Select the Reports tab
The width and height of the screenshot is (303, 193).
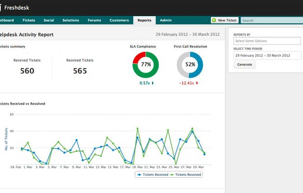click(144, 20)
